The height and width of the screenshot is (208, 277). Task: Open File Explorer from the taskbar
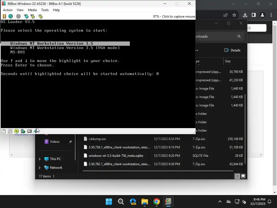point(145,201)
